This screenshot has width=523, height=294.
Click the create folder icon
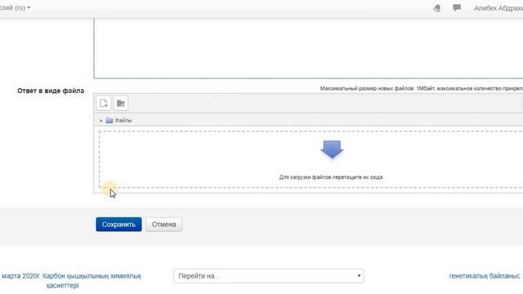[121, 104]
